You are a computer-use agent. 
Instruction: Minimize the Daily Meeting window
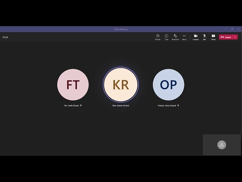click(x=226, y=29)
